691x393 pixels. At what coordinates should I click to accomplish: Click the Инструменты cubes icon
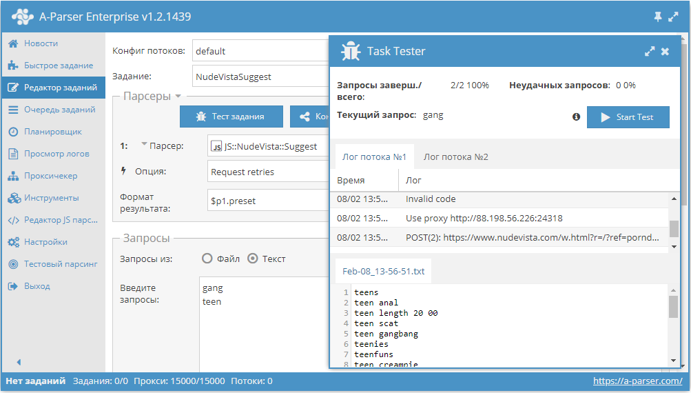point(14,198)
